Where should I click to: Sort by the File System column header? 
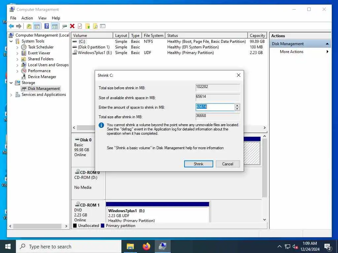point(153,36)
